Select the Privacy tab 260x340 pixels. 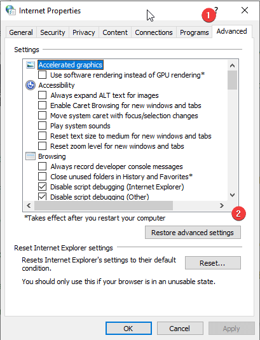(x=84, y=32)
